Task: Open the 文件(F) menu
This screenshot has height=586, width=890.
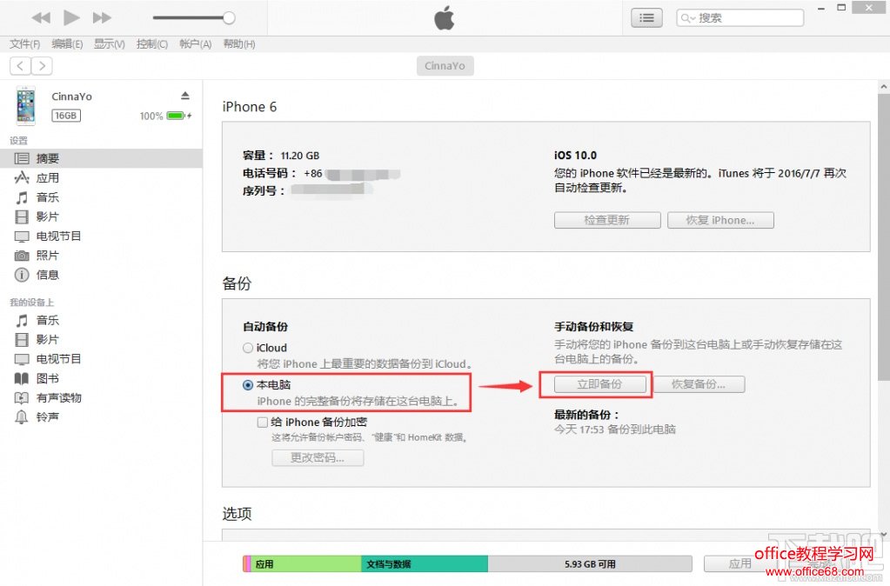Action: click(25, 43)
